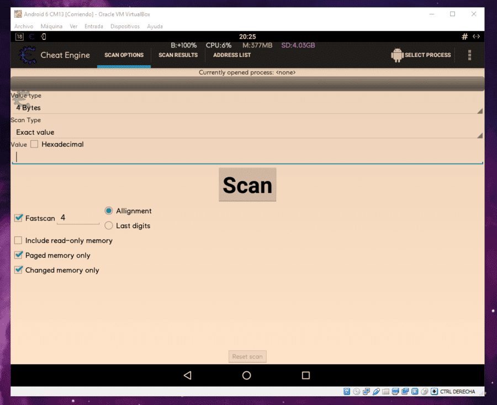The height and width of the screenshot is (405, 497).
Task: Tap the Android recent apps square button
Action: 305,376
